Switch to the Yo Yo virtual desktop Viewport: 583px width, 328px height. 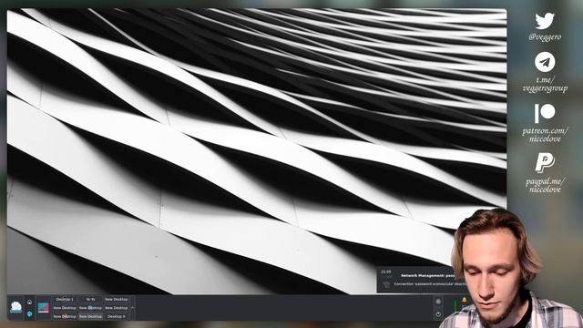point(90,300)
